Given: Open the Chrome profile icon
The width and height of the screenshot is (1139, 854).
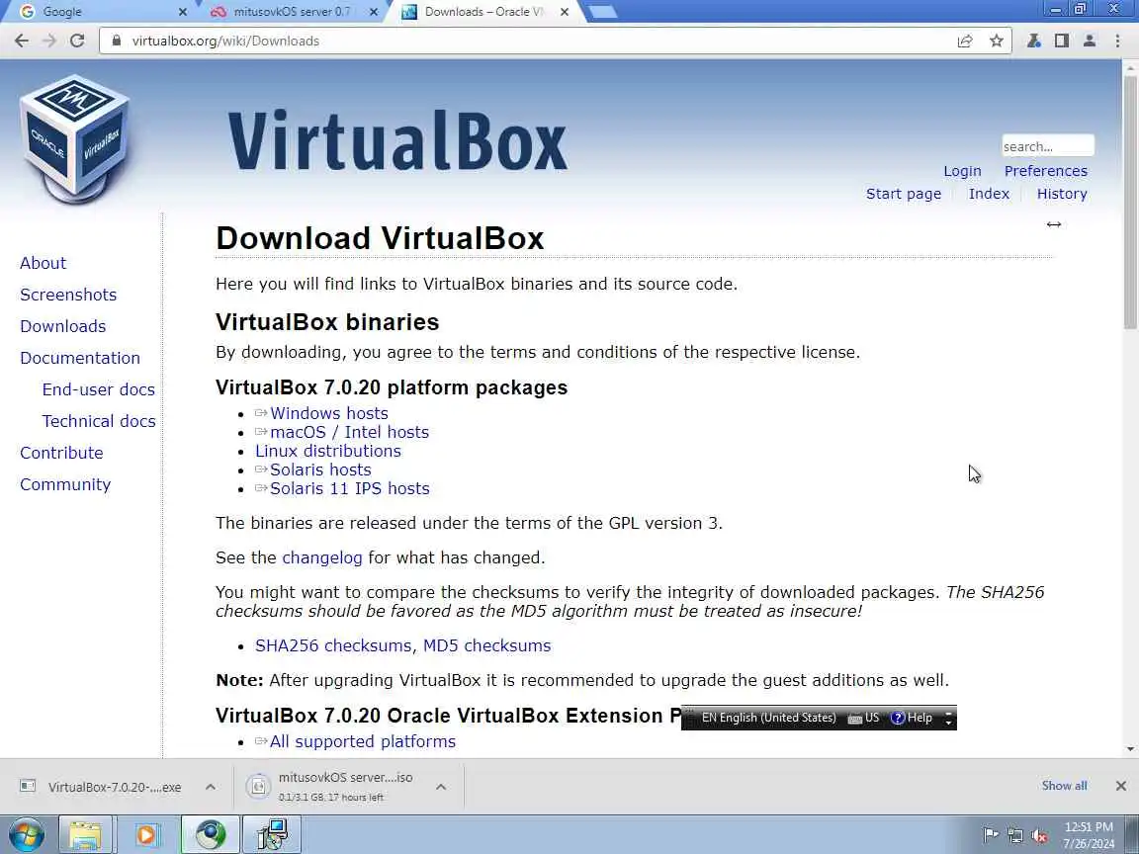Looking at the screenshot, I should click(x=1089, y=41).
